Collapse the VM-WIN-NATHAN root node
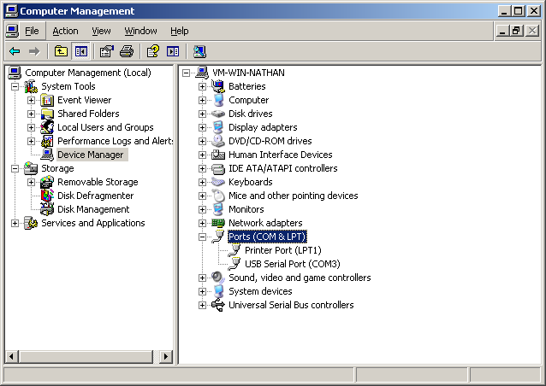Screen dimensions: 546x386 (186, 73)
